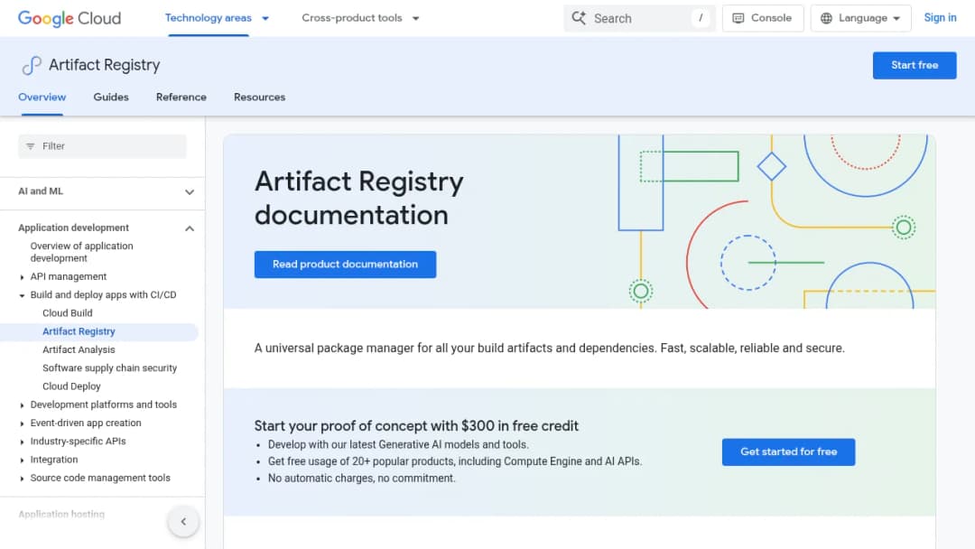Open Cloud Deploy in sidebar
Screen dimensions: 975x549
[x=71, y=386]
